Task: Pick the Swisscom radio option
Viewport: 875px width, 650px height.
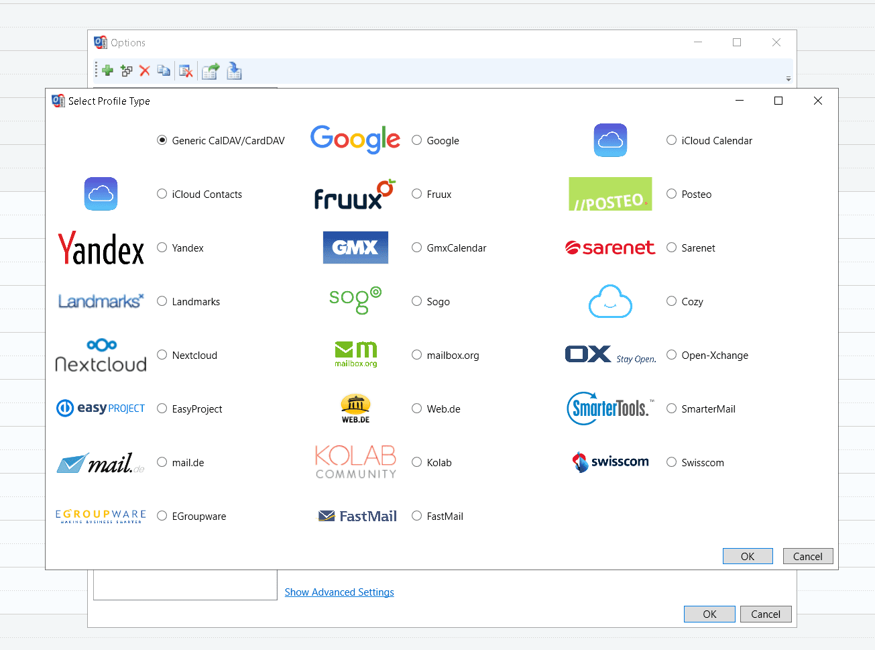Action: coord(695,462)
